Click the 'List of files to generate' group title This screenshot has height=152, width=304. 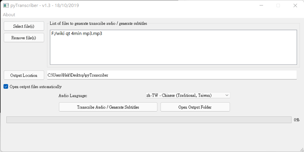tap(99, 24)
